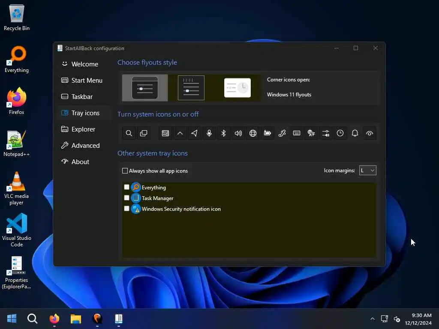Toggle the Volume system icon
Image resolution: width=439 pixels, height=329 pixels.
click(x=238, y=133)
